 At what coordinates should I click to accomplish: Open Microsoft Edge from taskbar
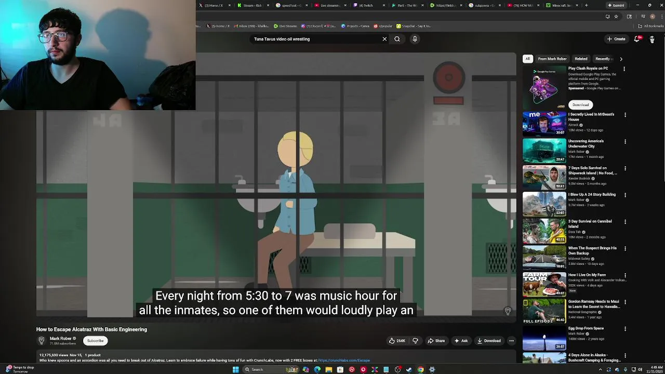click(x=317, y=369)
